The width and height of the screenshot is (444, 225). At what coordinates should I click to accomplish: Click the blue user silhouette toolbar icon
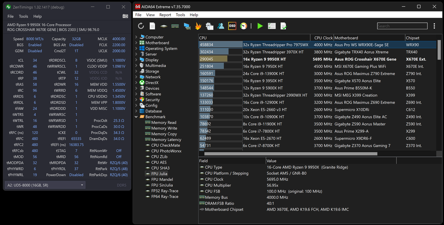point(221,26)
